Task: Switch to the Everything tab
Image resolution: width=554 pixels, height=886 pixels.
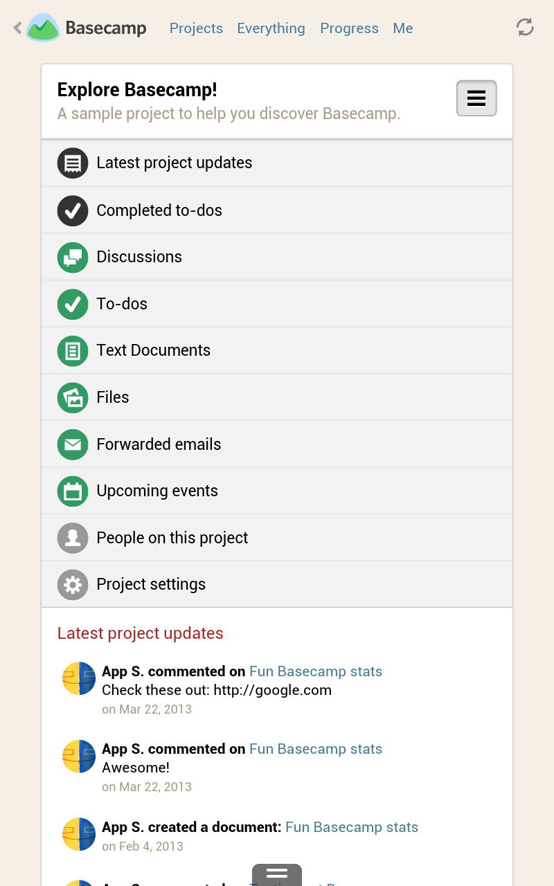Action: tap(271, 28)
